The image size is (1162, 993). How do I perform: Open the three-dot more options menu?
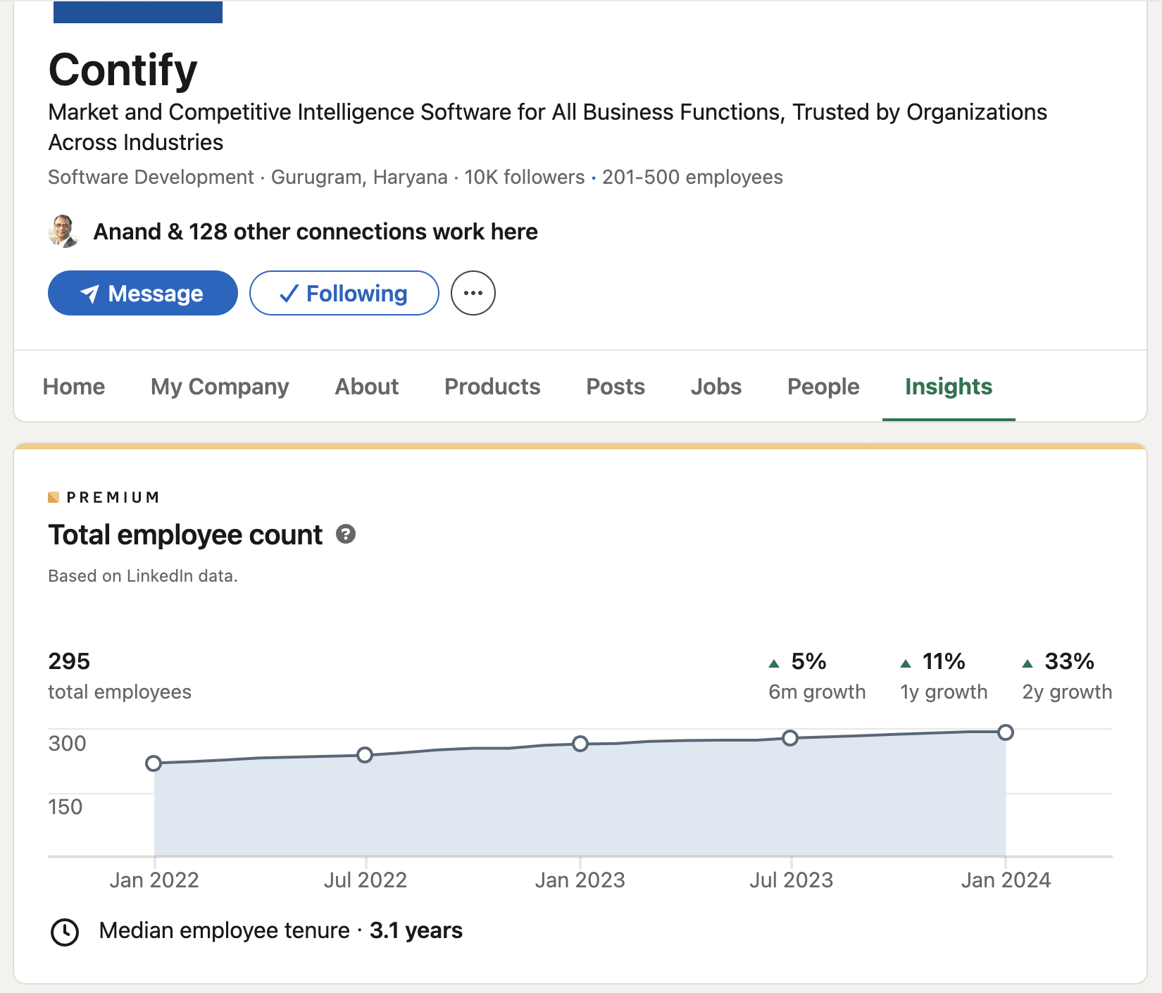click(473, 293)
